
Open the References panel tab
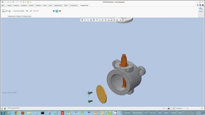12,16
